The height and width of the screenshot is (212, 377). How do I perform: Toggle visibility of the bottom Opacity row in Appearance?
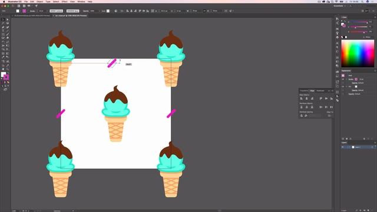[x=343, y=94]
